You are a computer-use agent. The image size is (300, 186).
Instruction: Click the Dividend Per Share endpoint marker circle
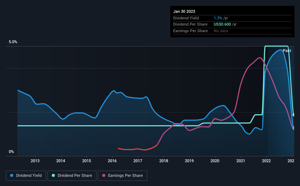(294, 115)
